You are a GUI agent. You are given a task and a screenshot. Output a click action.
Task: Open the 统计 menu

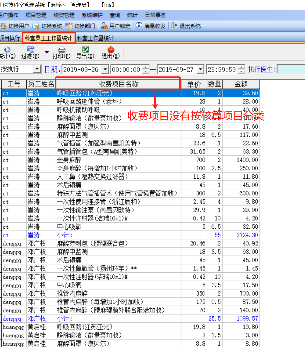tap(132, 15)
